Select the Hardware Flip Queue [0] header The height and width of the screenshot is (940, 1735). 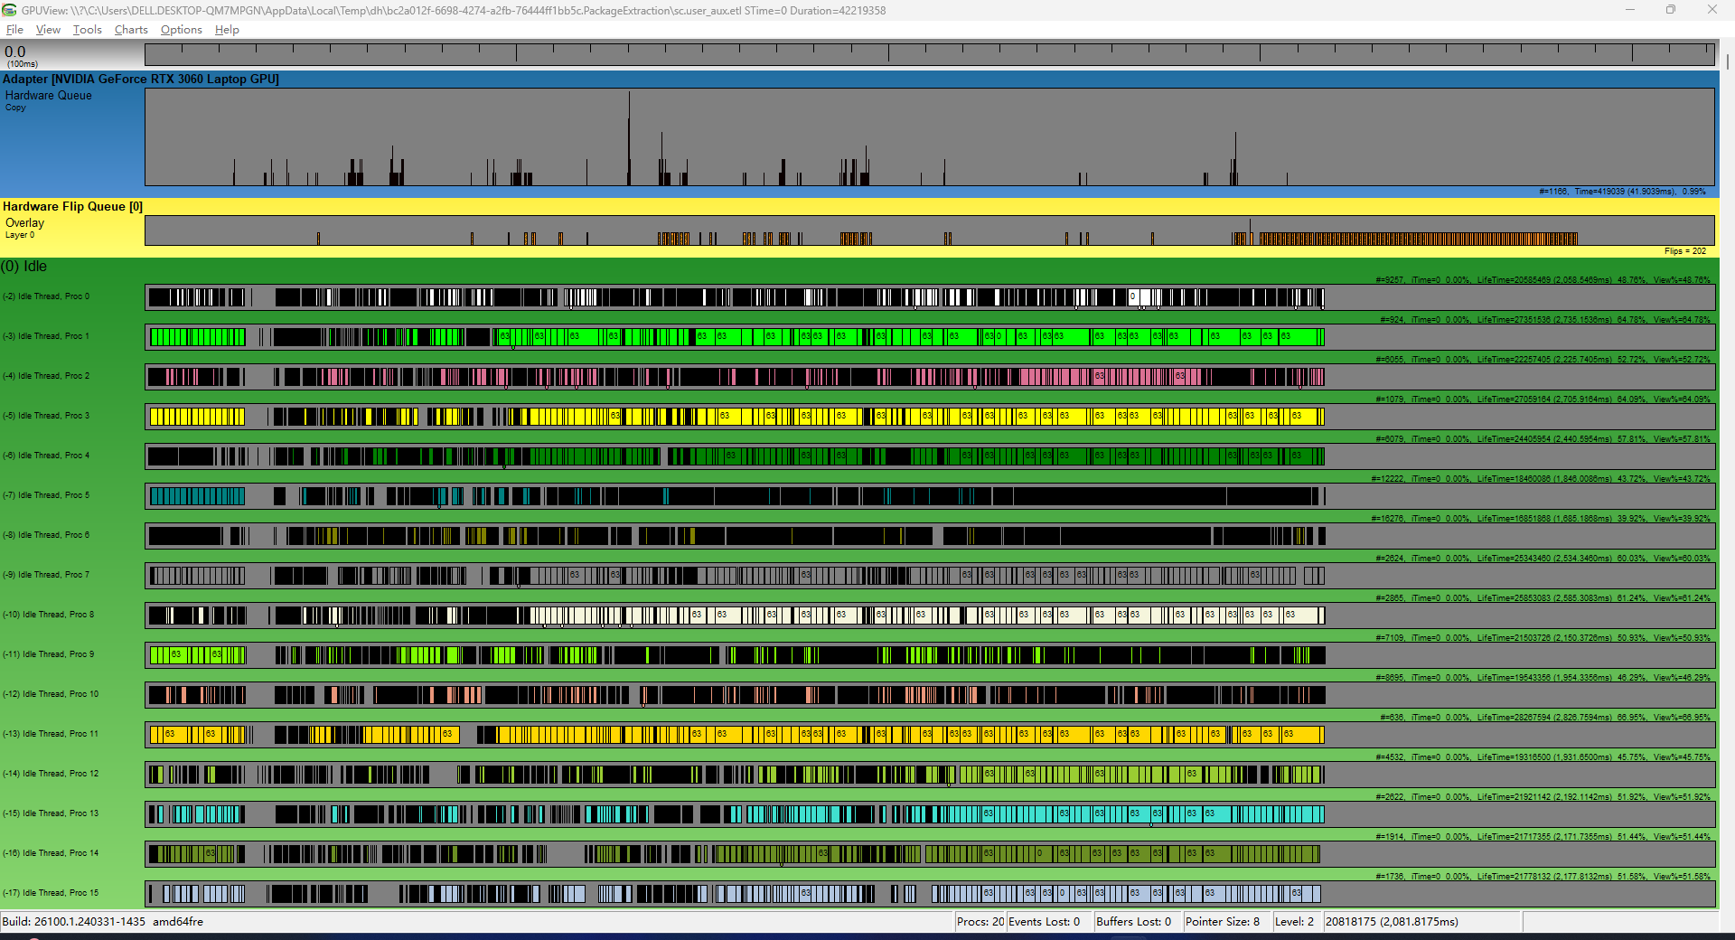72,207
